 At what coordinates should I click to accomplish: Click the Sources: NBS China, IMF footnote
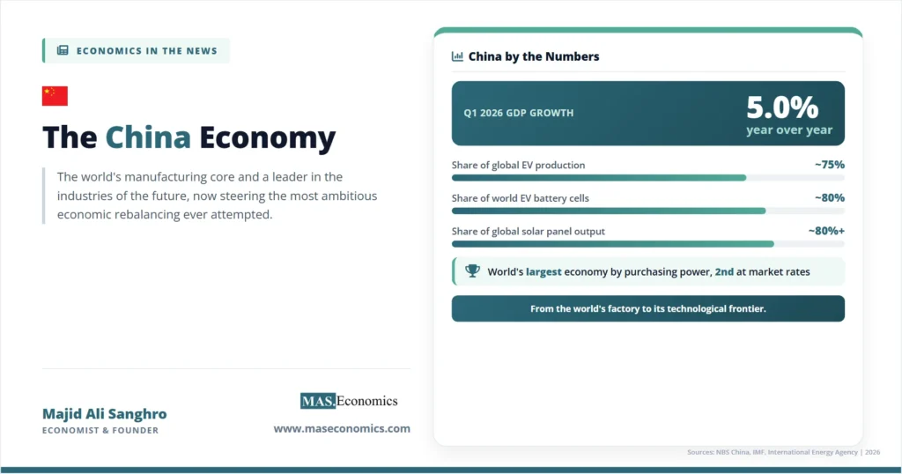pos(783,452)
